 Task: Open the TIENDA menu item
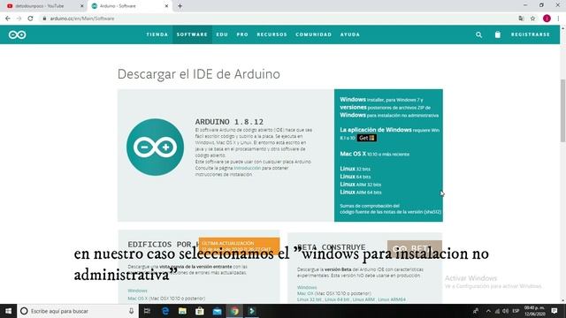click(x=157, y=34)
